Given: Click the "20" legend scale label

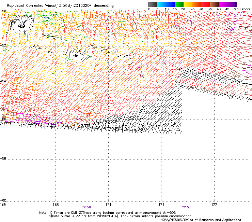Looking at the screenshot, I should (x=183, y=9).
